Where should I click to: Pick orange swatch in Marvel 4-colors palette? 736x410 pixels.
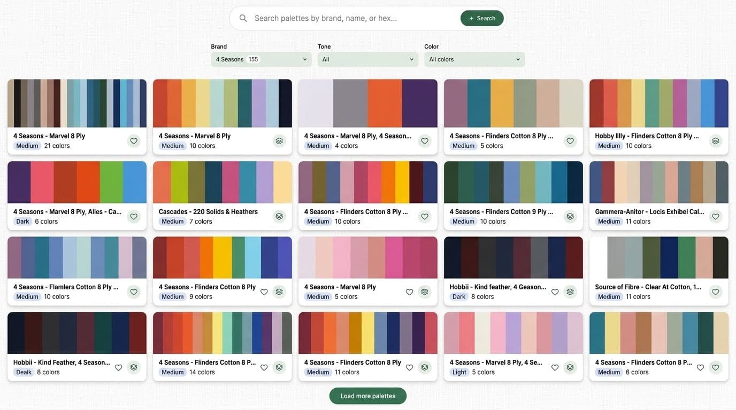point(385,104)
